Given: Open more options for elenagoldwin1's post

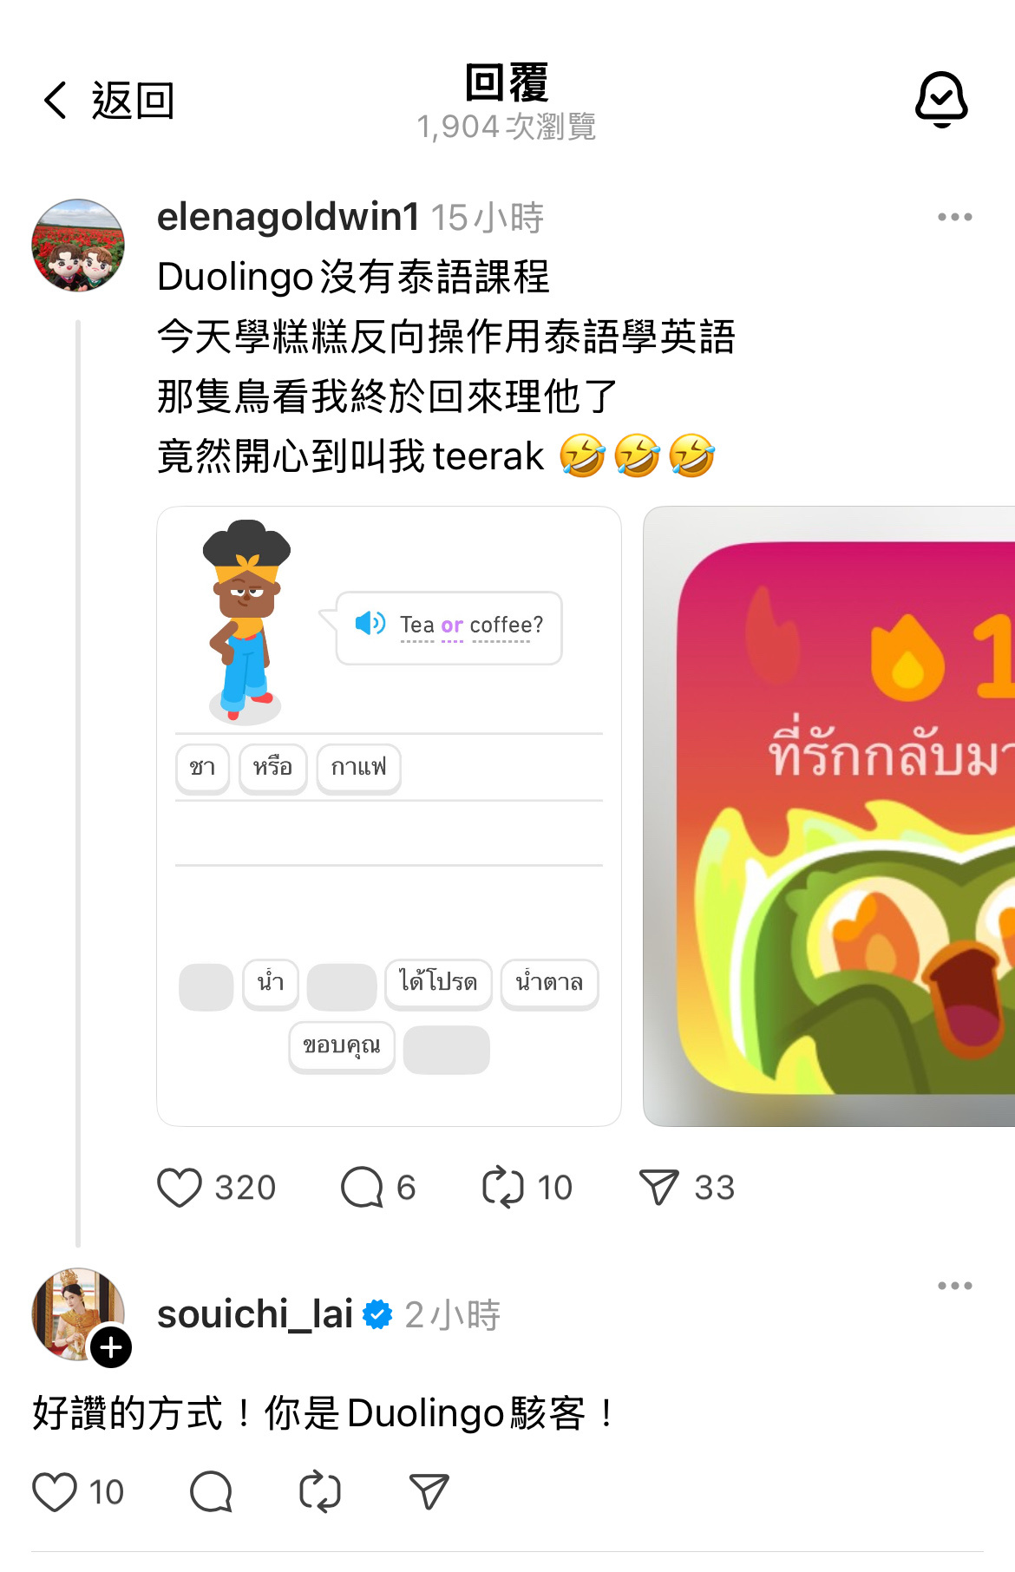Looking at the screenshot, I should (x=954, y=217).
